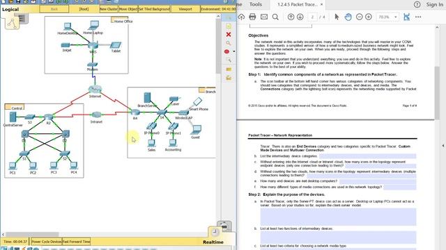This screenshot has height=250, width=446.
Task: Click the fit page scrolling icon
Action: [x=406, y=17]
